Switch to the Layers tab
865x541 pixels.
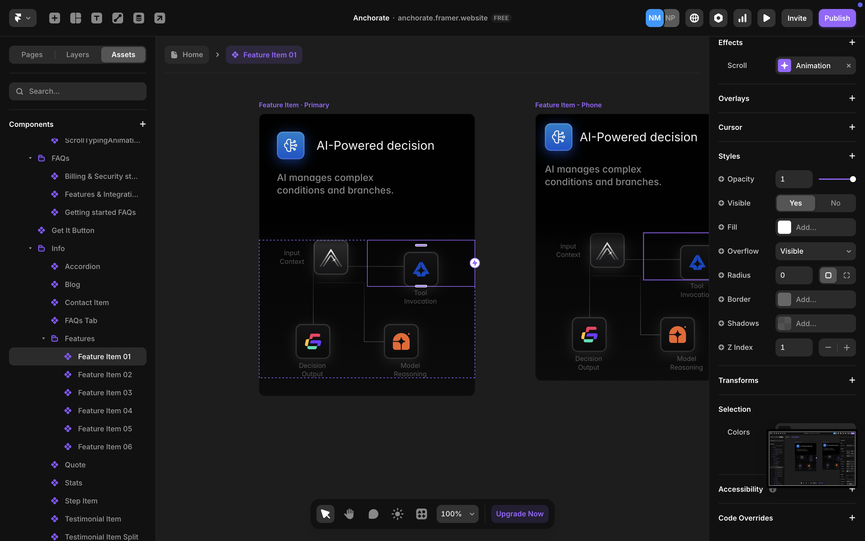[77, 54]
